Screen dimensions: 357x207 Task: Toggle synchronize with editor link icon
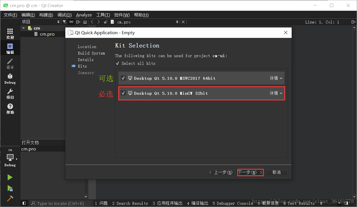(x=71, y=22)
